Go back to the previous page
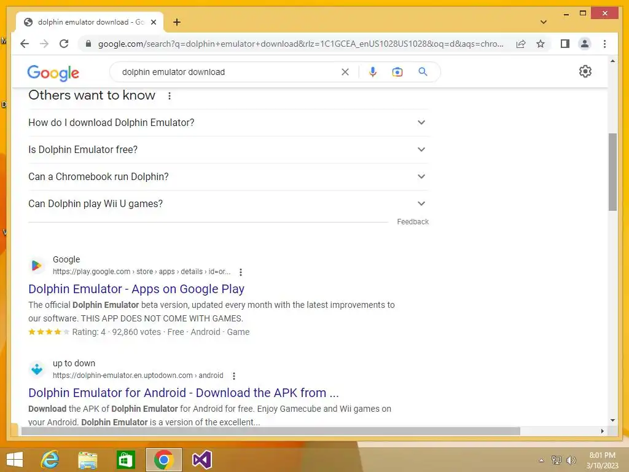The height and width of the screenshot is (472, 629). click(25, 44)
